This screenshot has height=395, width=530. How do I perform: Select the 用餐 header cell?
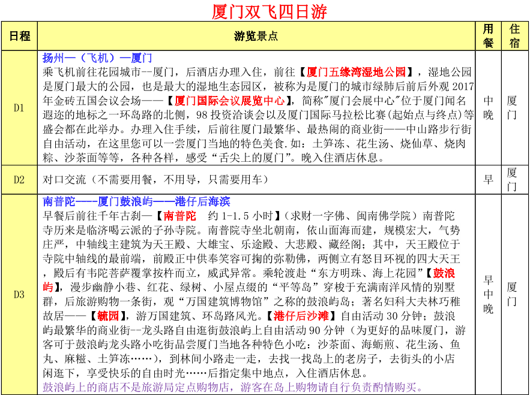488,36
